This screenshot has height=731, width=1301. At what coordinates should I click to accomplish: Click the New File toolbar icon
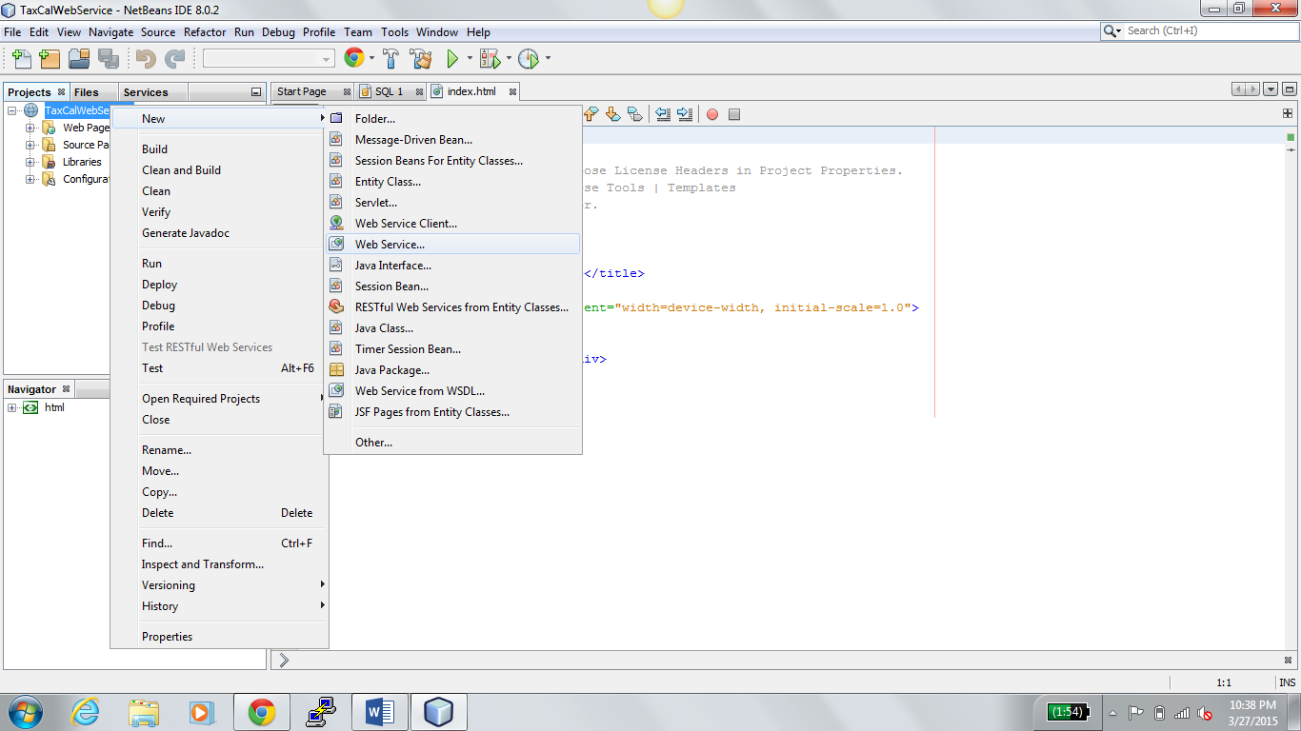pyautogui.click(x=21, y=59)
